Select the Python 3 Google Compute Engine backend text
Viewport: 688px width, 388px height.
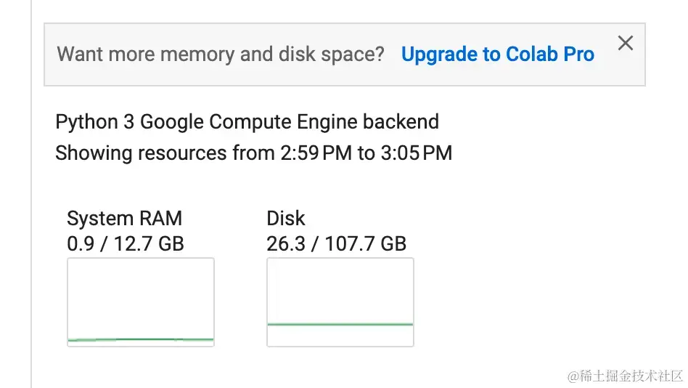[x=247, y=121]
